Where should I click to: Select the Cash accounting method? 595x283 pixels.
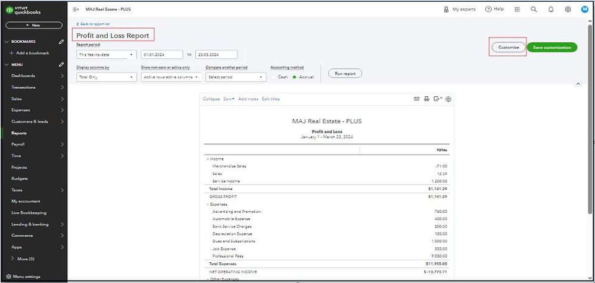[273, 77]
